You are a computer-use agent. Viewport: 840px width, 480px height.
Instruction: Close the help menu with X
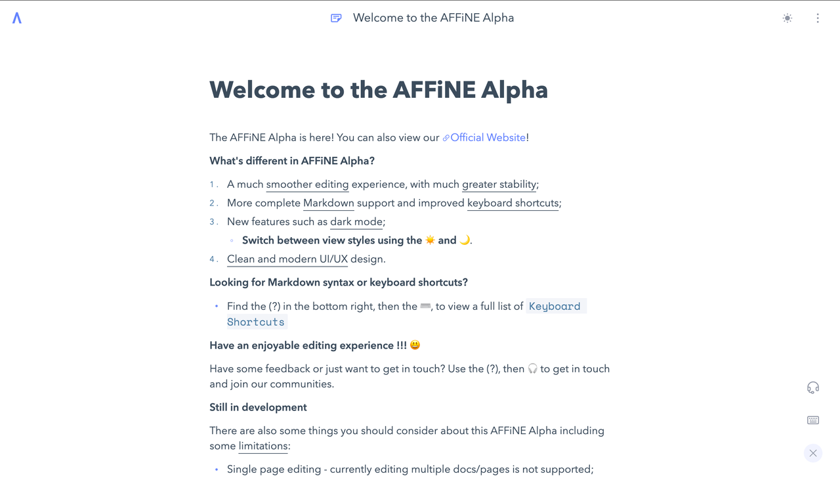(813, 453)
